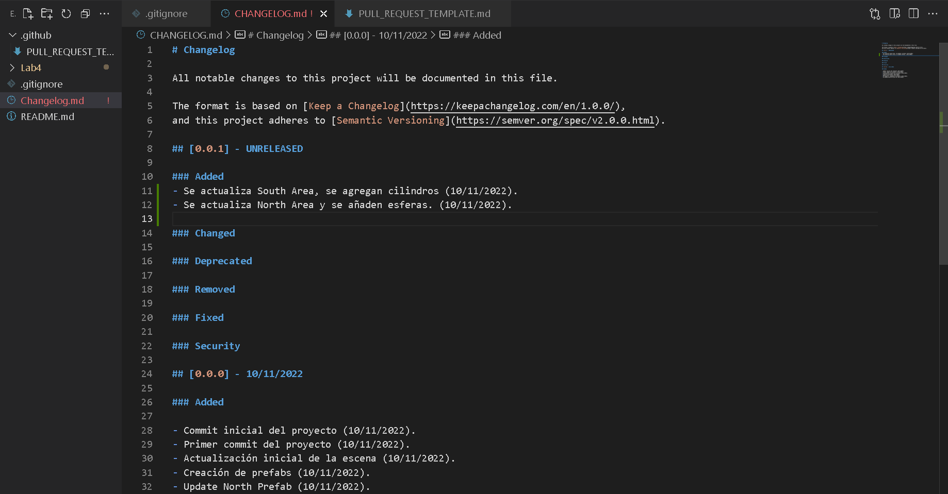Click the New Folder icon in Explorer
948x494 pixels.
[47, 14]
